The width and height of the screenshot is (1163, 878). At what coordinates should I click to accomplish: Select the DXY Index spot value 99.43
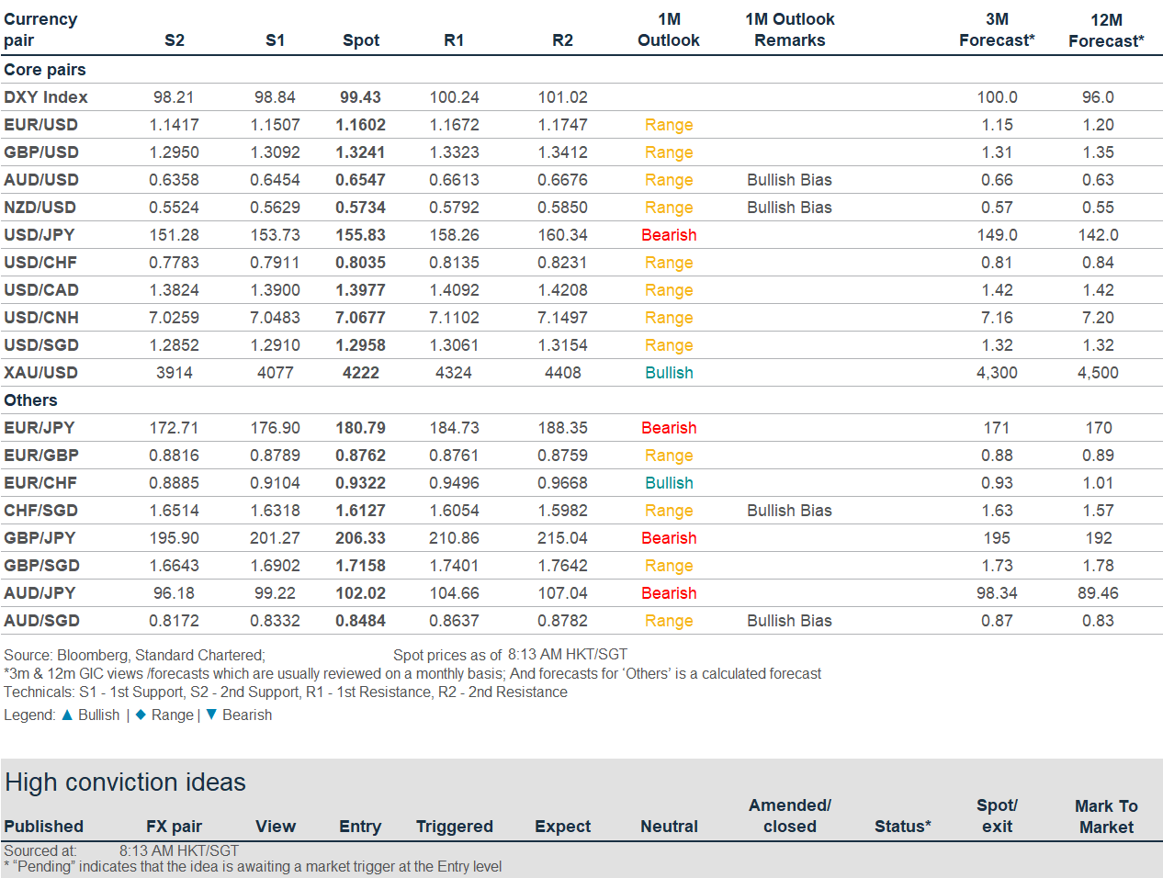point(360,97)
